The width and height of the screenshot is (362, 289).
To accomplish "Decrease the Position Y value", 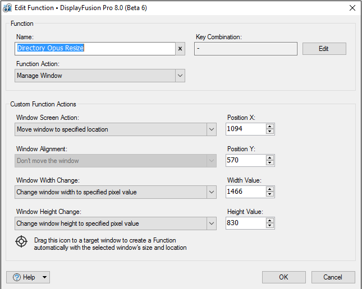I will click(x=270, y=164).
